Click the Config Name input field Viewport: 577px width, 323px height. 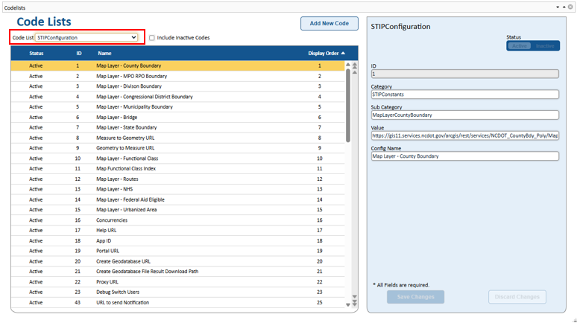coord(464,156)
